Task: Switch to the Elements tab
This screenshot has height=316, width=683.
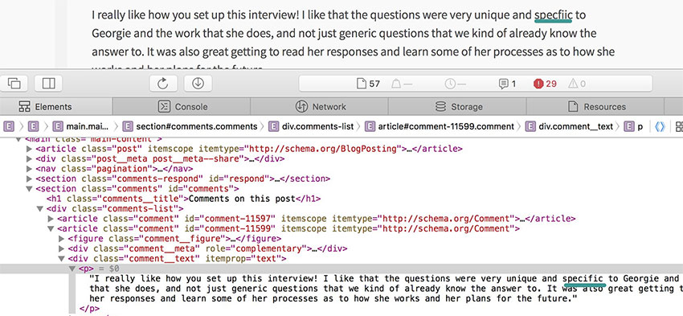Action: point(46,106)
